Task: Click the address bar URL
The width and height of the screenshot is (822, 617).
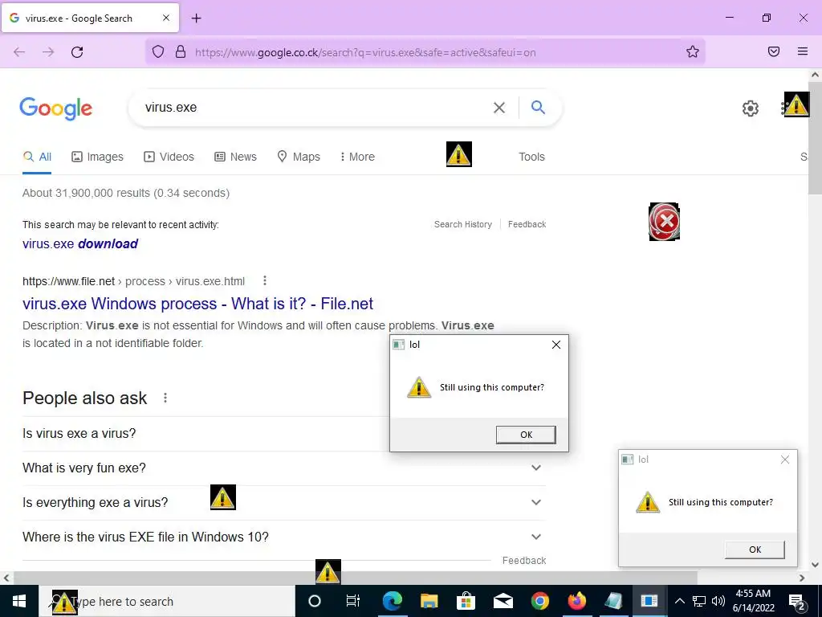Action: point(365,52)
